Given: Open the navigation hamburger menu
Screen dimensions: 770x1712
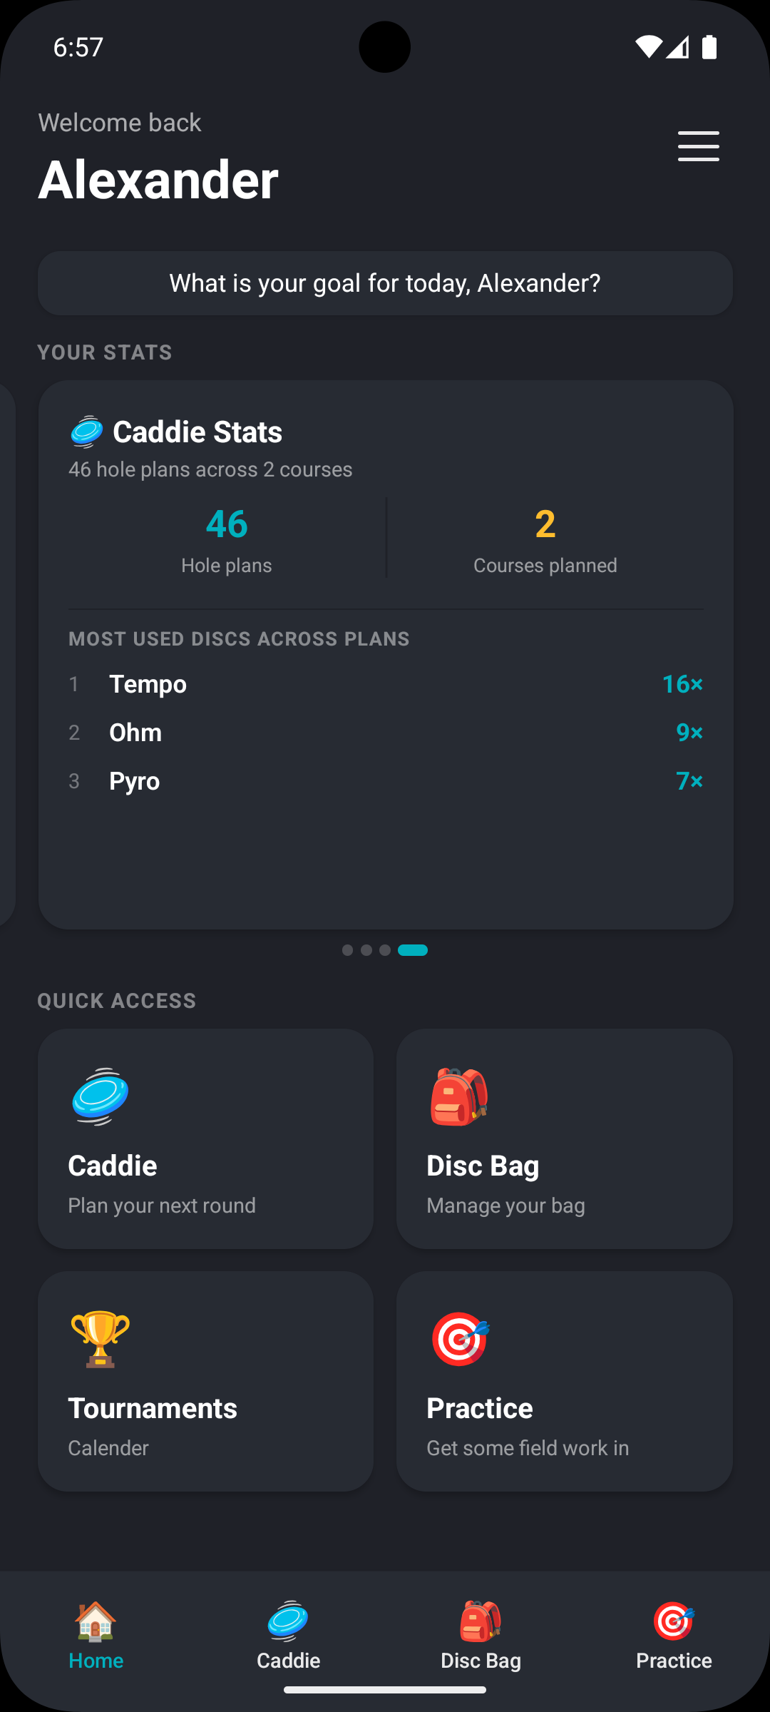Looking at the screenshot, I should 698,146.
